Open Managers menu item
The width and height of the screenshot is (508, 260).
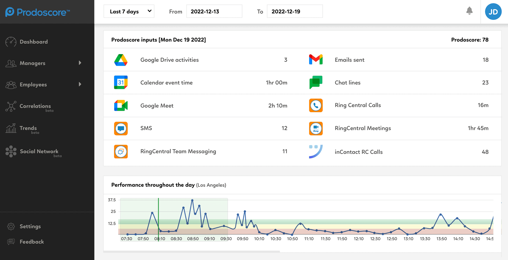[x=32, y=63]
